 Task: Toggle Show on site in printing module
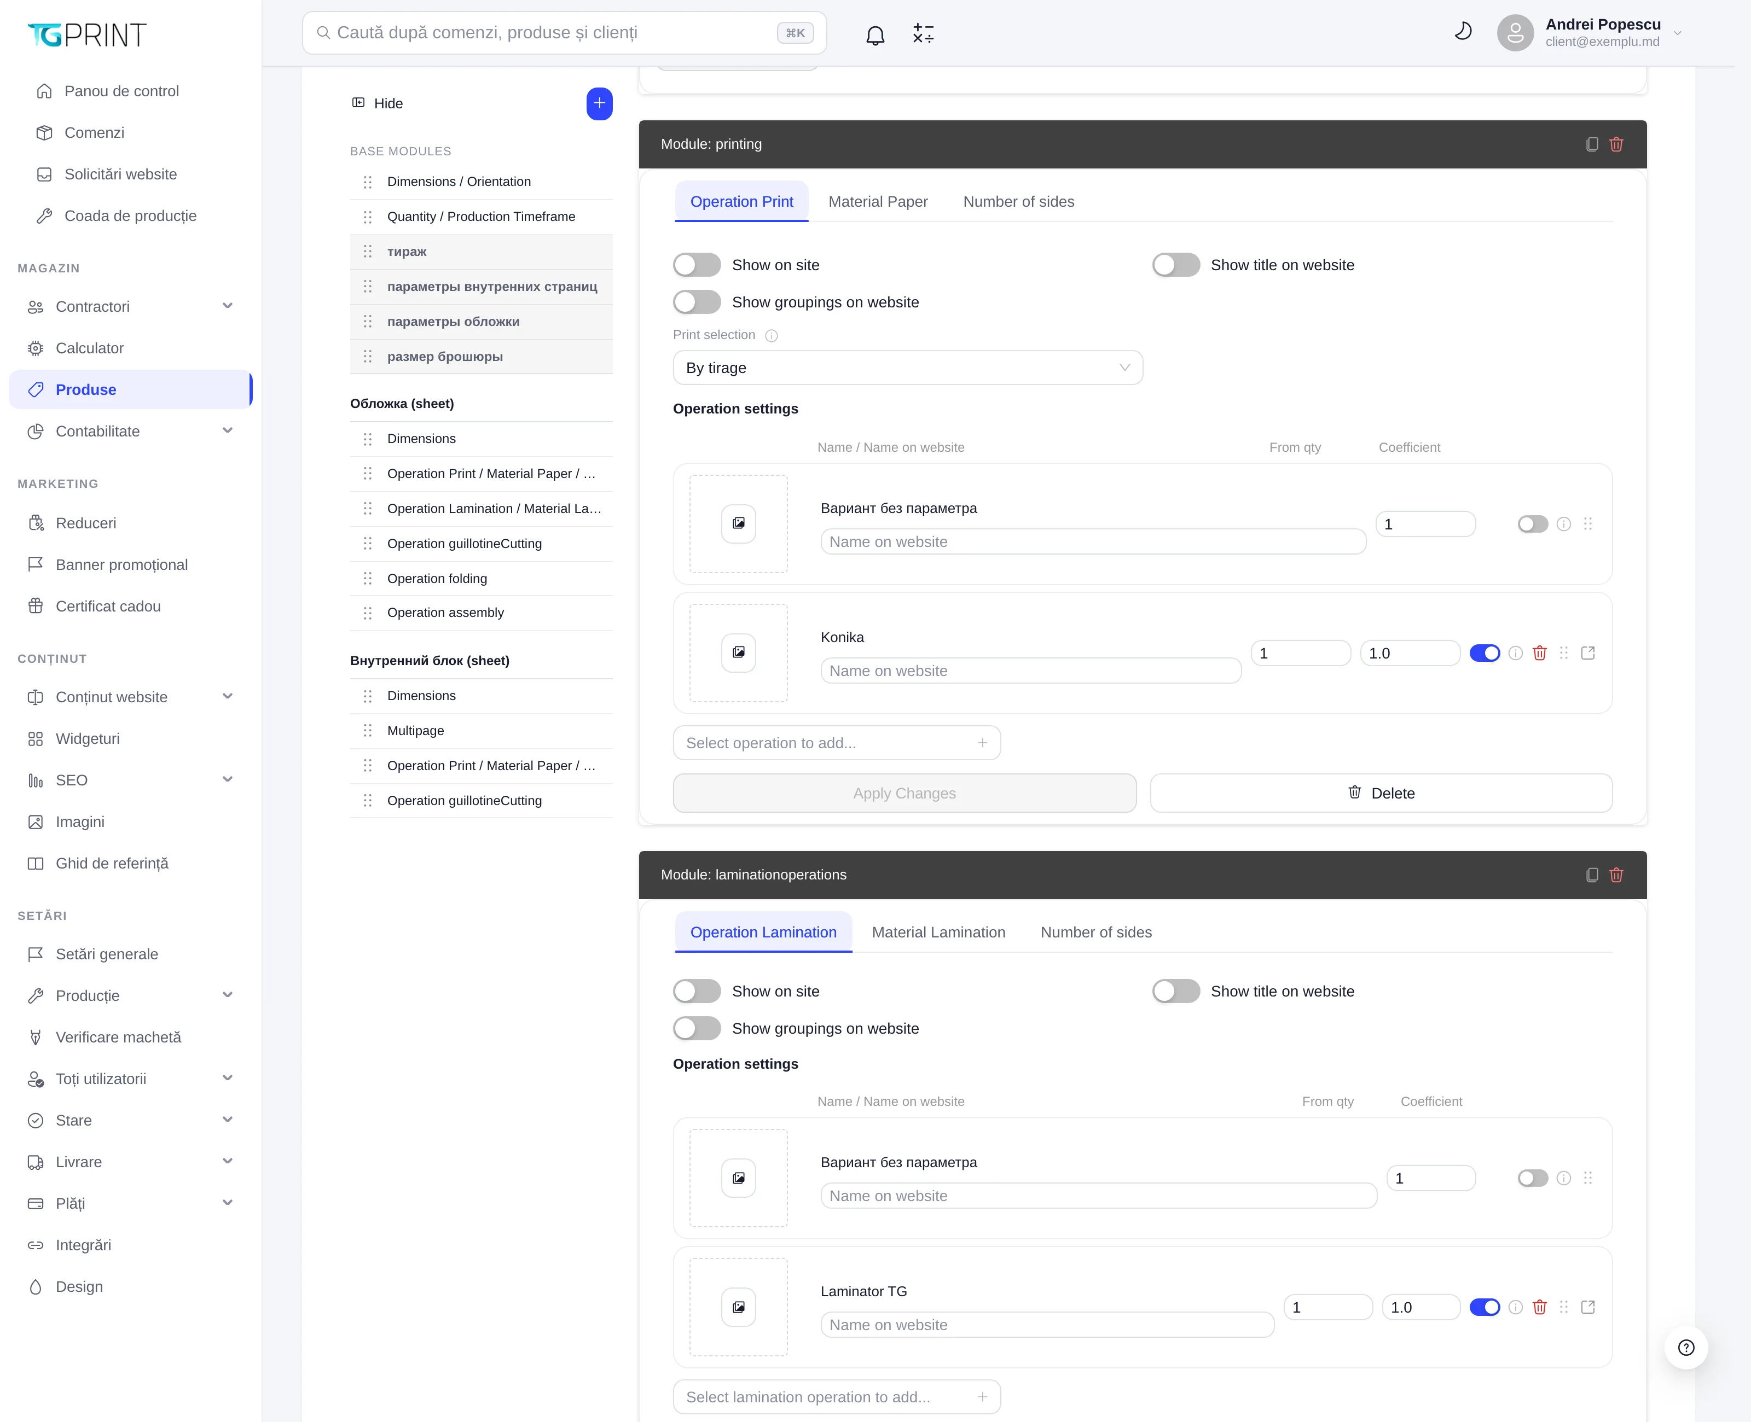pyautogui.click(x=697, y=265)
